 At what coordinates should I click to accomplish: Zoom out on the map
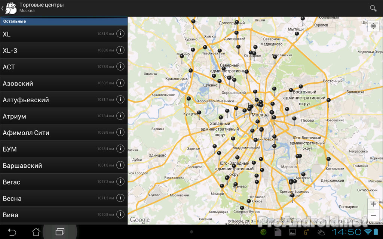pos(373,215)
